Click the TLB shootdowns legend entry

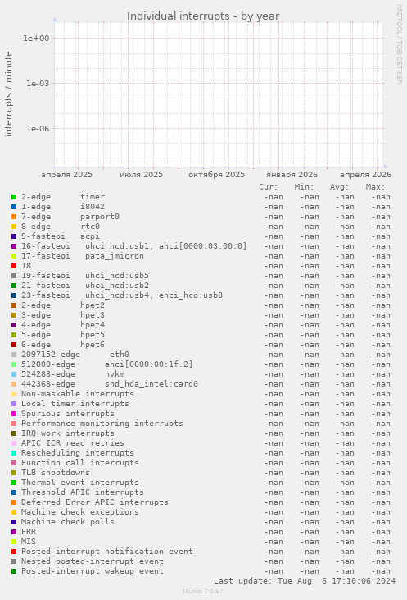[x=56, y=473]
